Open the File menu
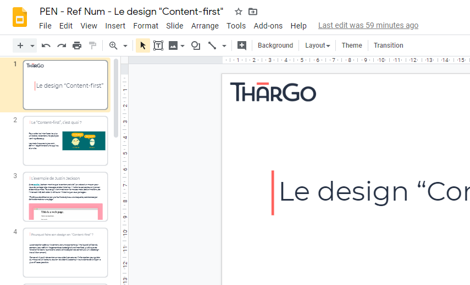This screenshot has height=285, width=470. click(x=45, y=26)
